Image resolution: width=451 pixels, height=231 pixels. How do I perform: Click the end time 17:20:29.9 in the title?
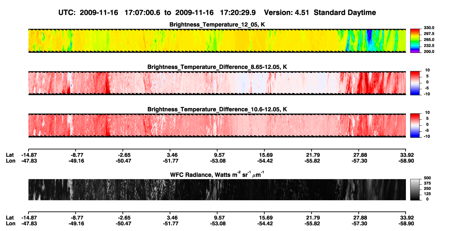pyautogui.click(x=238, y=13)
